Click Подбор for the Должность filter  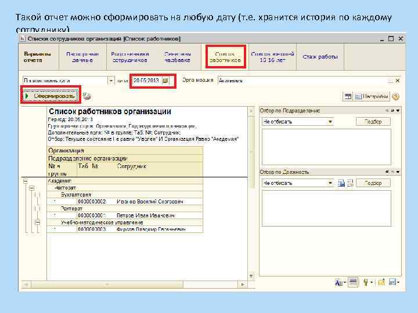tap(373, 183)
